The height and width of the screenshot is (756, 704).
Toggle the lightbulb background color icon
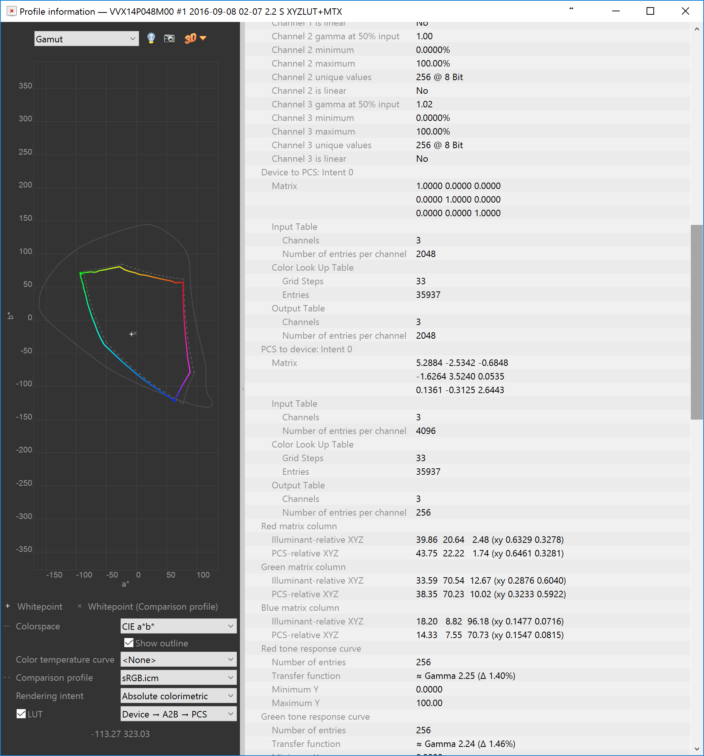tap(151, 39)
